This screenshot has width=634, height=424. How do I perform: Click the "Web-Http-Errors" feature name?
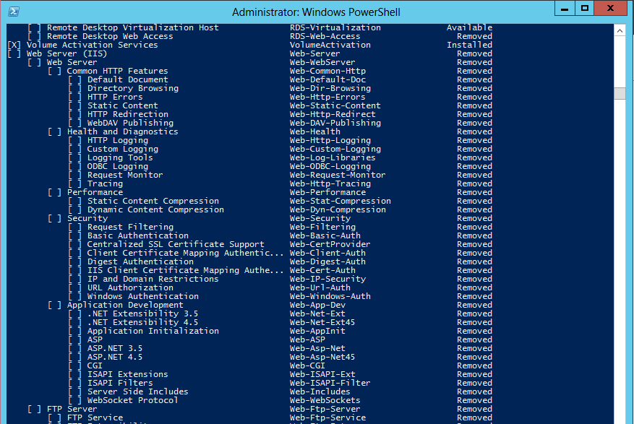coord(327,97)
